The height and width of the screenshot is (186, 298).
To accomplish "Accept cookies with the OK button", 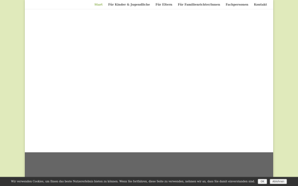I will 262,182.
